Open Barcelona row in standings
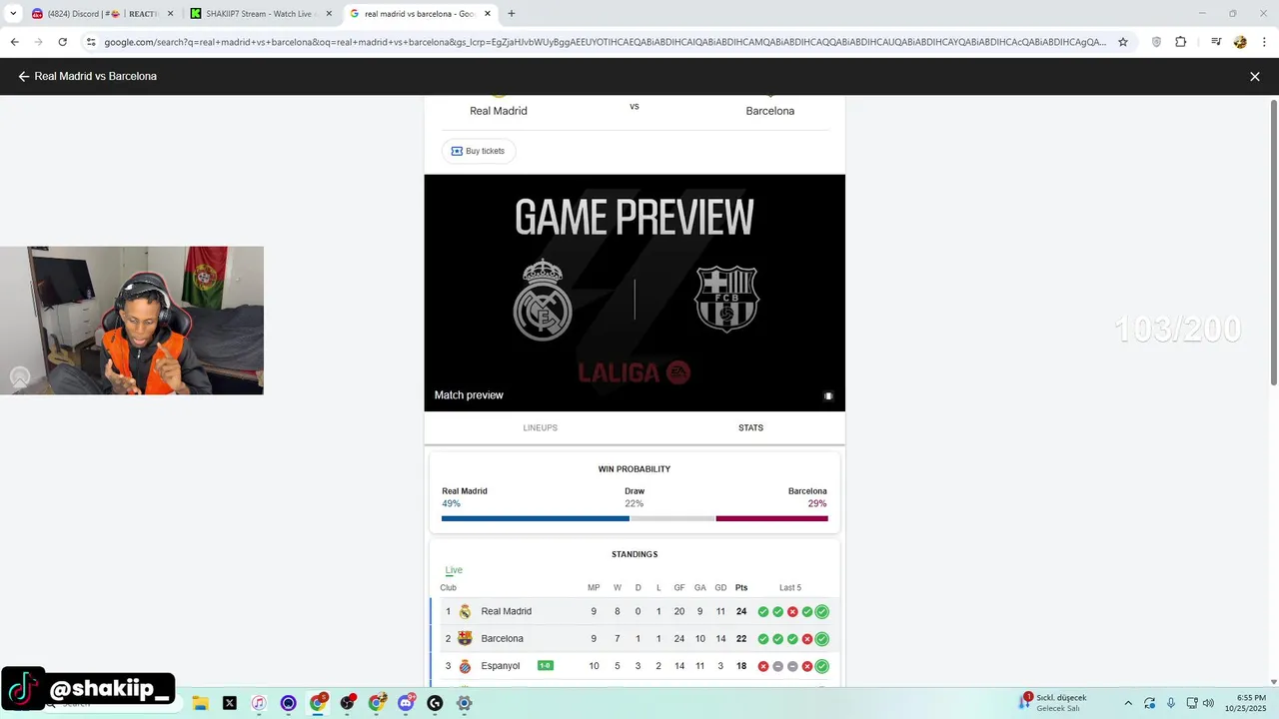This screenshot has width=1279, height=719. (635, 638)
